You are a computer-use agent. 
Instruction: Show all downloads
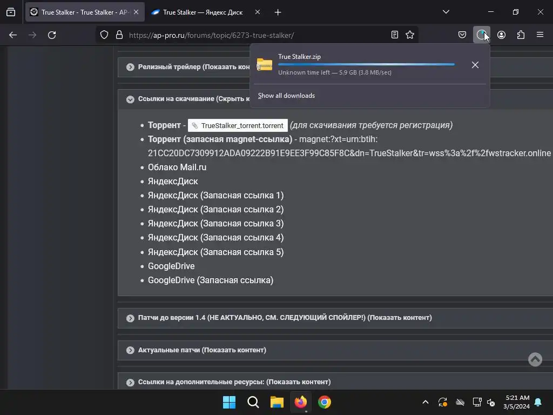(286, 96)
